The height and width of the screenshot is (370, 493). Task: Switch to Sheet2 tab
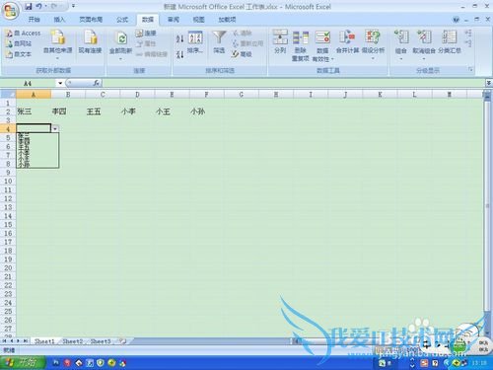[73, 341]
